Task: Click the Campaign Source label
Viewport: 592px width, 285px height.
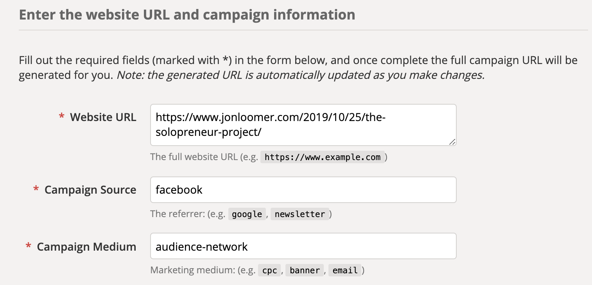Action: pos(90,190)
